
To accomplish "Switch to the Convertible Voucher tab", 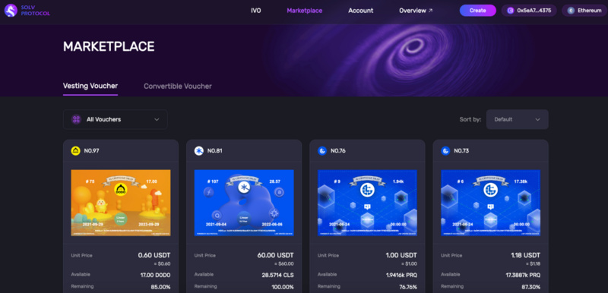I will click(x=178, y=87).
